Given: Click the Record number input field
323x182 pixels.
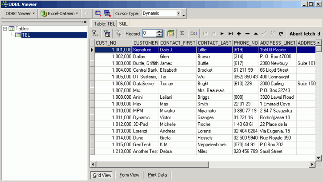Looking at the screenshot, I should [148, 33].
